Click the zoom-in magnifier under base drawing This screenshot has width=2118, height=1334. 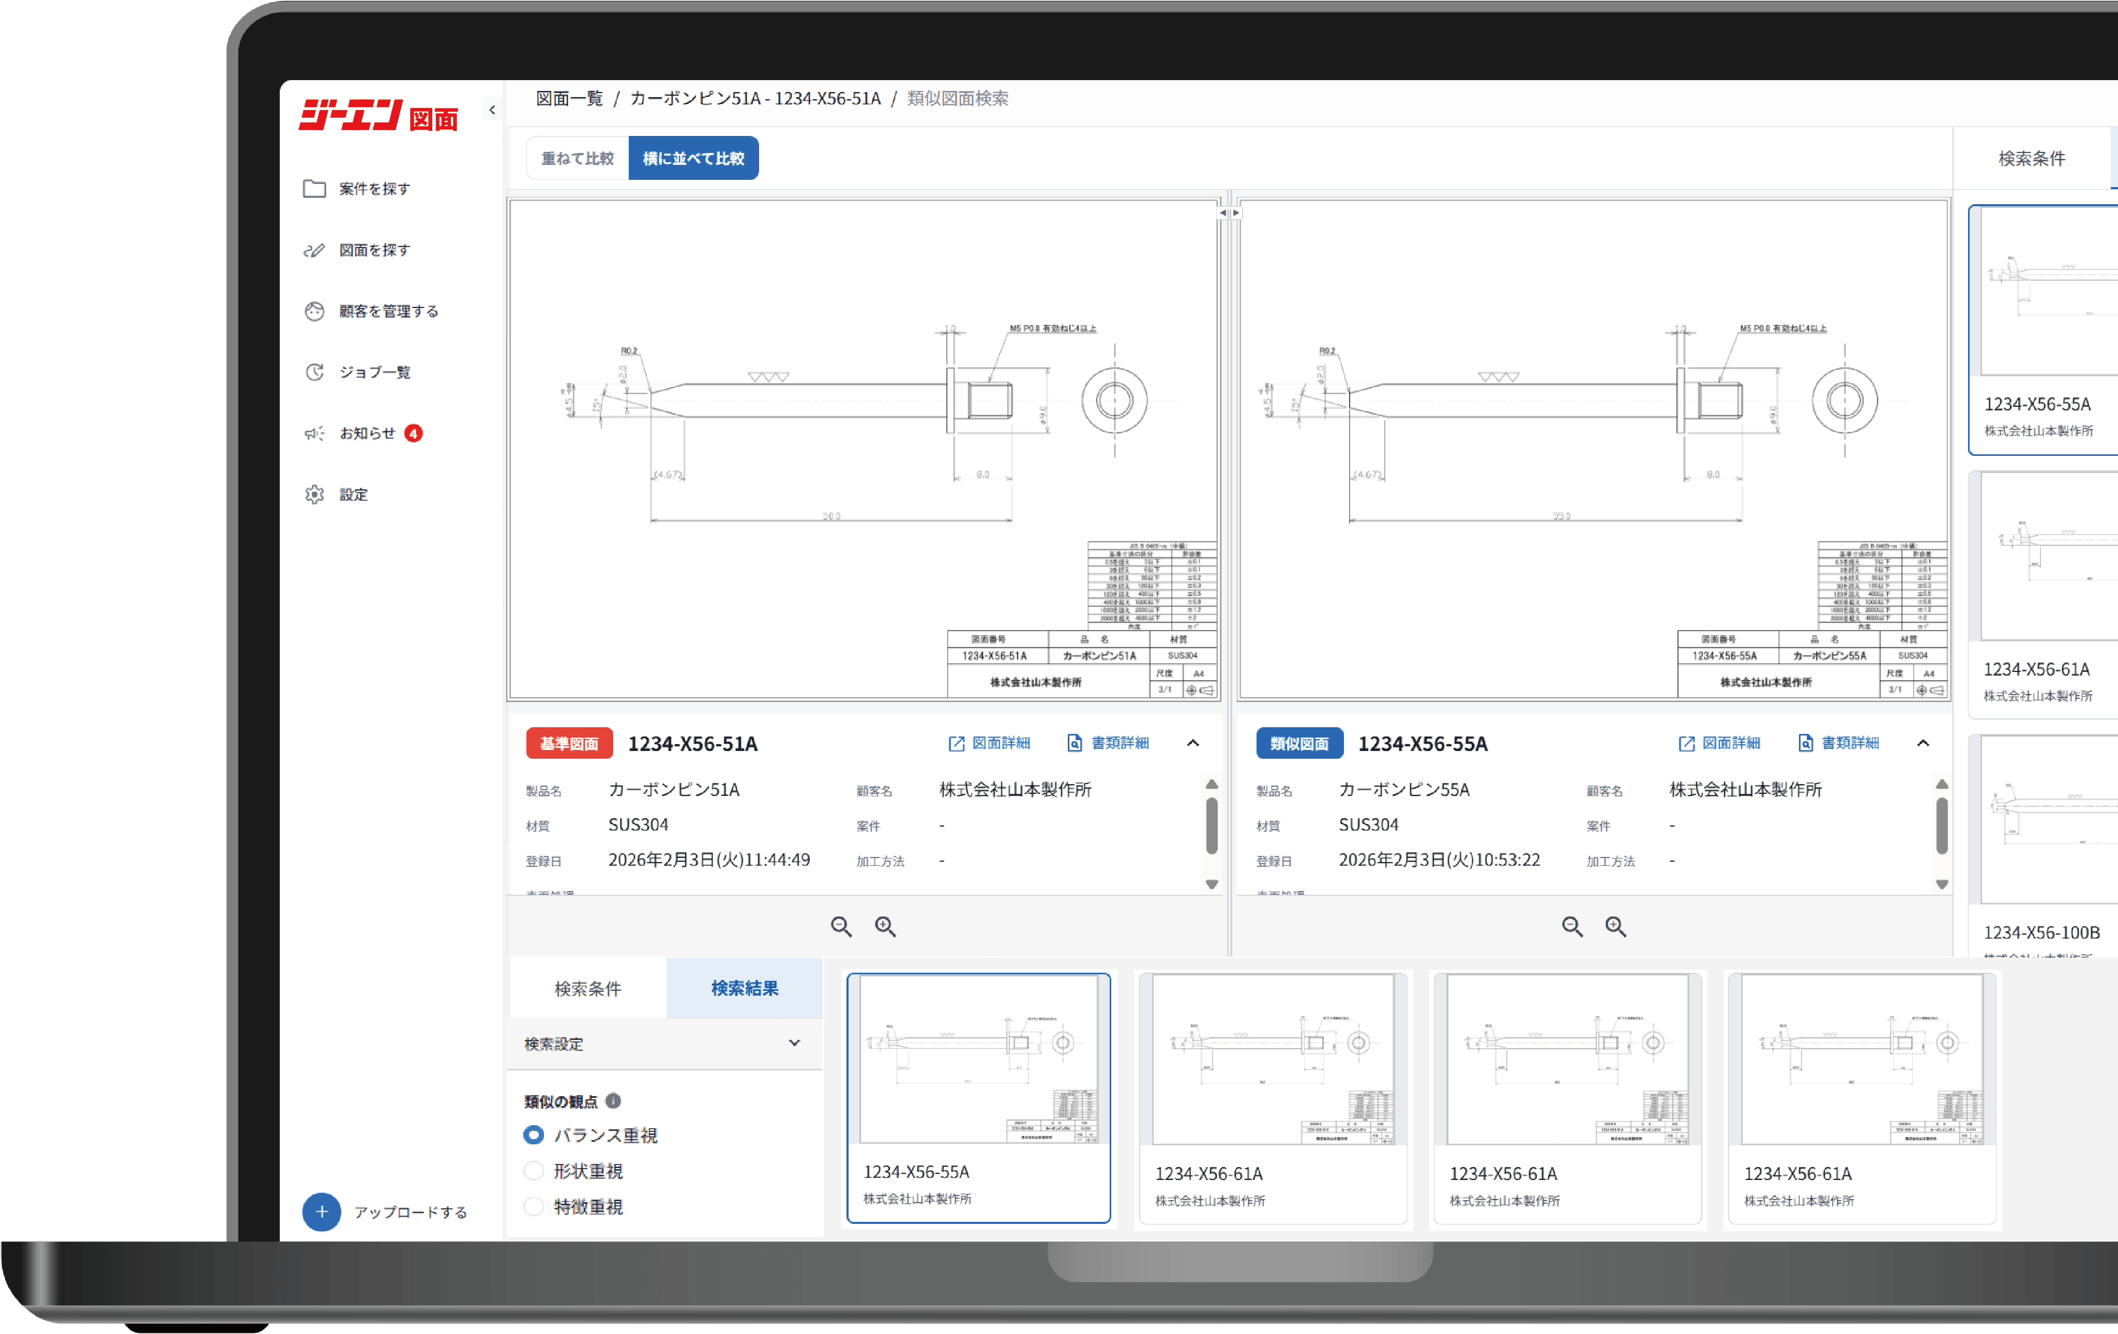(x=885, y=926)
